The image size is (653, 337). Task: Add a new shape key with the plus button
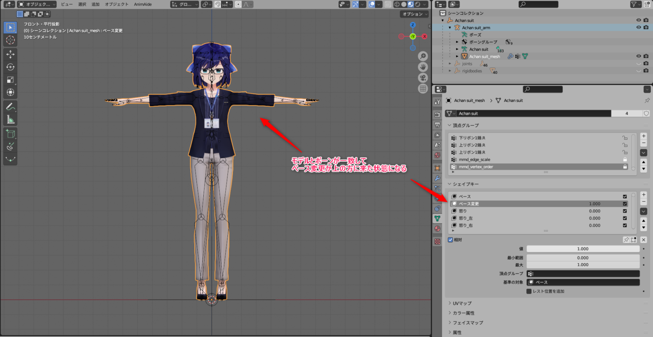[644, 195]
